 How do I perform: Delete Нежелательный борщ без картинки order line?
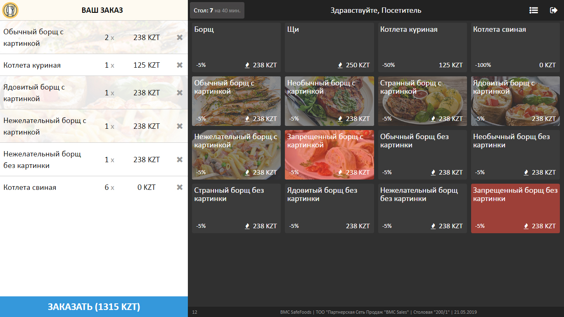pyautogui.click(x=180, y=160)
